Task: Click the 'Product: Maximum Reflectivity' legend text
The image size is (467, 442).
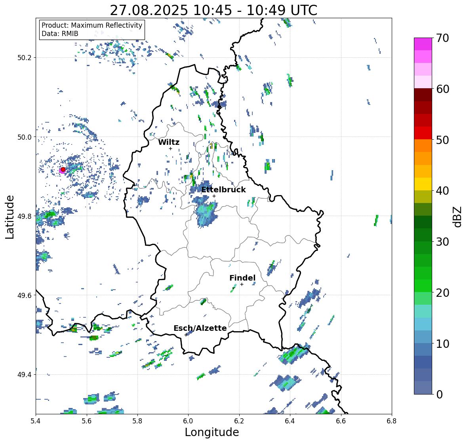Action: click(x=92, y=25)
